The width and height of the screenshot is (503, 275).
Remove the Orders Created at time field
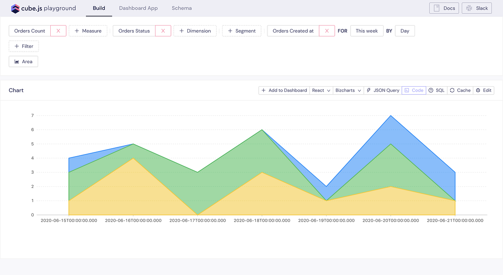[x=327, y=31]
